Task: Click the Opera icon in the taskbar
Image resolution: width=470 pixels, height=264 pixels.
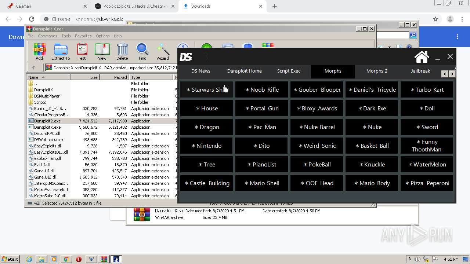Action: (x=79, y=259)
